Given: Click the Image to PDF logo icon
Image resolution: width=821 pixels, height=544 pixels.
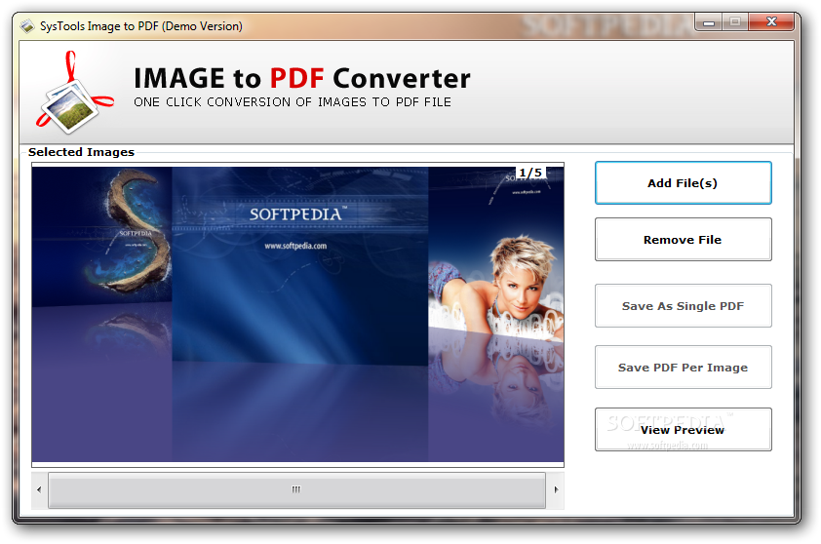Looking at the screenshot, I should 73,94.
